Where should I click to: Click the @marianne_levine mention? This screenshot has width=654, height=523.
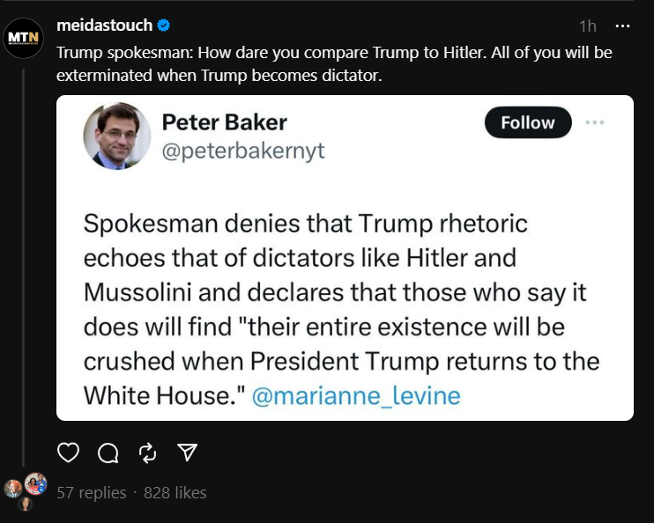[x=356, y=395]
